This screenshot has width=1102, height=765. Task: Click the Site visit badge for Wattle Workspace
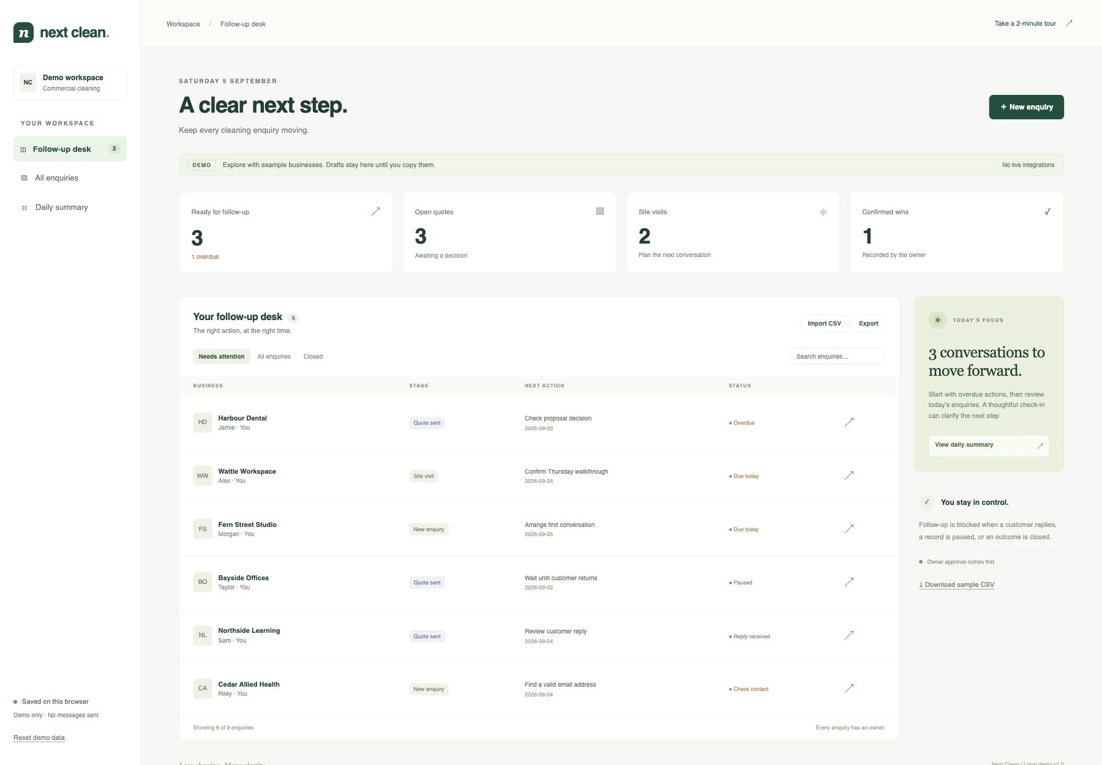pos(424,476)
